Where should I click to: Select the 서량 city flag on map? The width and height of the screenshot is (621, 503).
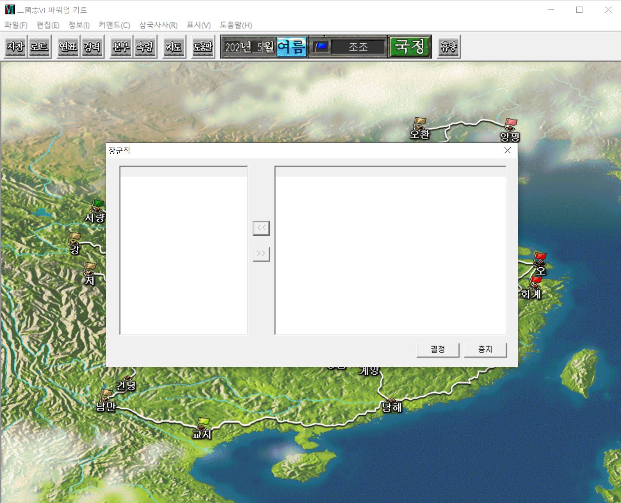coord(97,206)
